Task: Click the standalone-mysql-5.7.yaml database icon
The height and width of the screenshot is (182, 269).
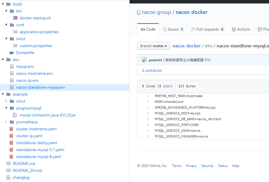Action: [x=11, y=150]
